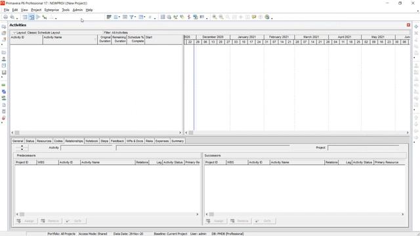The width and height of the screenshot is (420, 236).
Task: Open the Tracking icon in the left sidebar
Action: tap(4, 73)
